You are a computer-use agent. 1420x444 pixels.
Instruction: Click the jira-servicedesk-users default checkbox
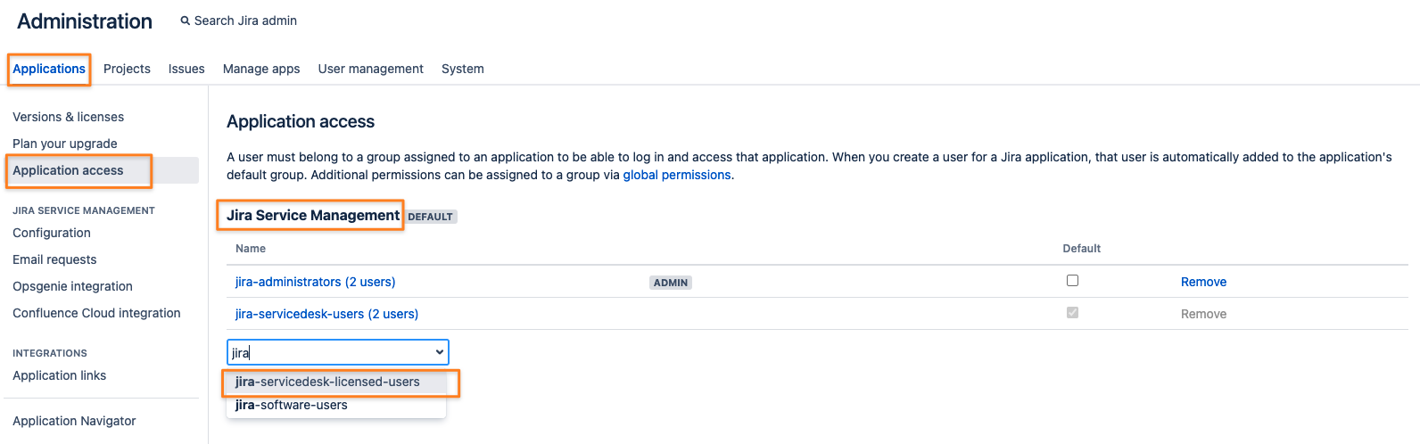[x=1072, y=312]
